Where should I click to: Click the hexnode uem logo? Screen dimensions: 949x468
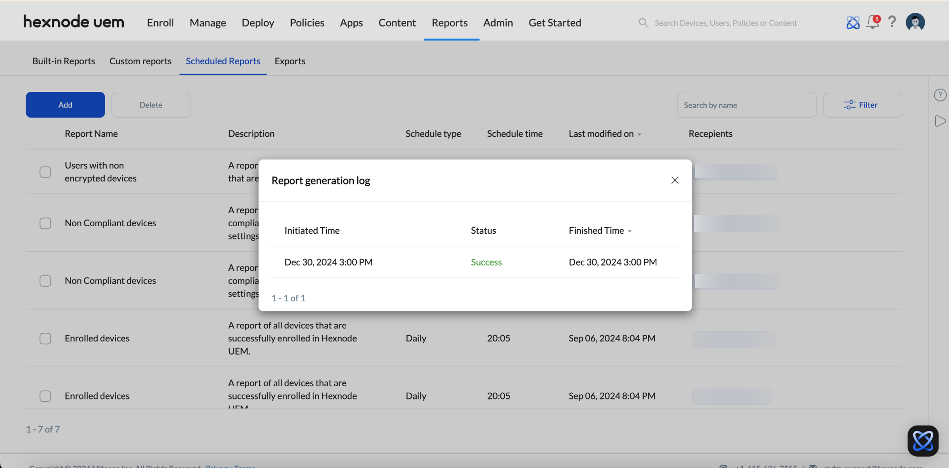[74, 22]
